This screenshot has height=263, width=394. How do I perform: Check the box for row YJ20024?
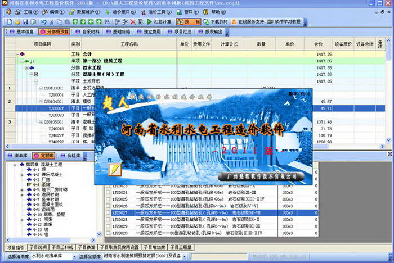pos(108,193)
